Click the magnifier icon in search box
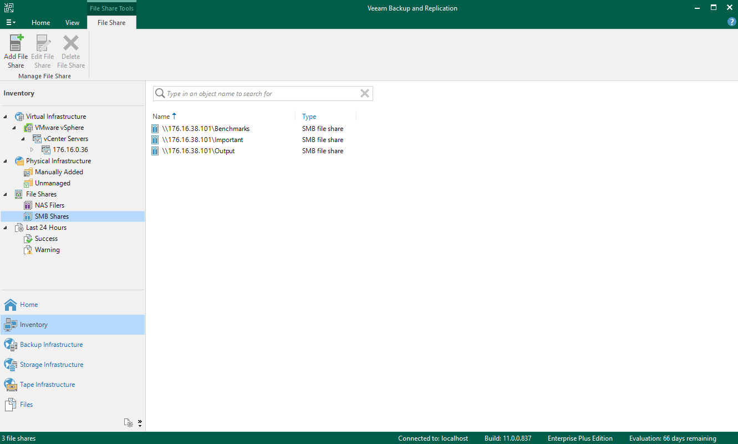The image size is (738, 444). pos(160,93)
